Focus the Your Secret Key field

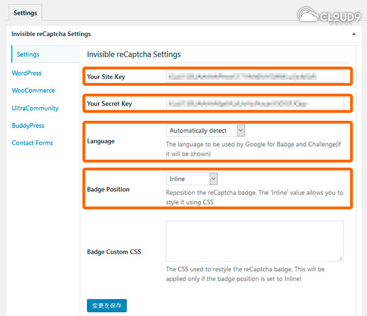coord(255,103)
